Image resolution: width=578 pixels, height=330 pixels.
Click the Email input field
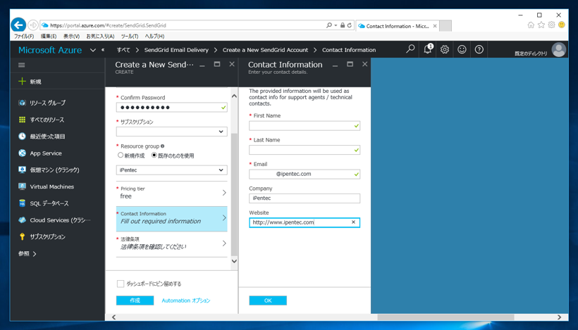[x=305, y=174]
